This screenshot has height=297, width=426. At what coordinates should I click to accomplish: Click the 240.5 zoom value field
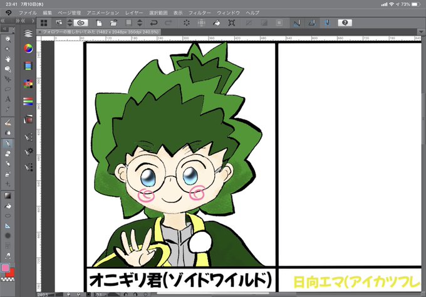click(x=43, y=294)
